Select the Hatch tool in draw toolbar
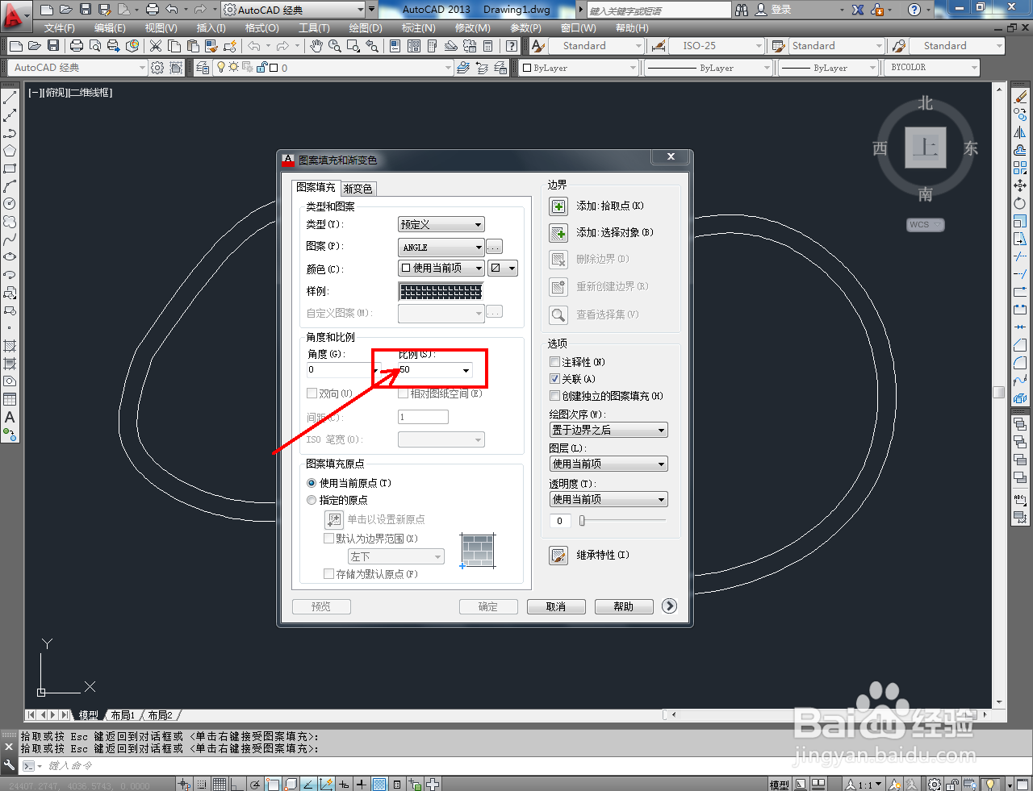The image size is (1033, 791). (10, 346)
